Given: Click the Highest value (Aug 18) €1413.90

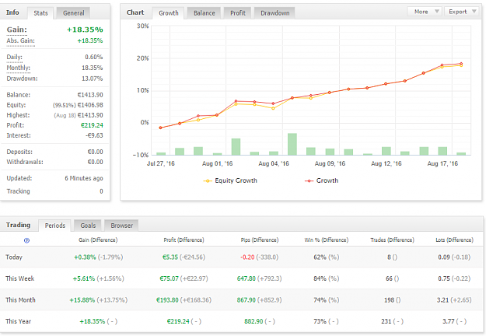Looking at the screenshot, I should pos(79,115).
